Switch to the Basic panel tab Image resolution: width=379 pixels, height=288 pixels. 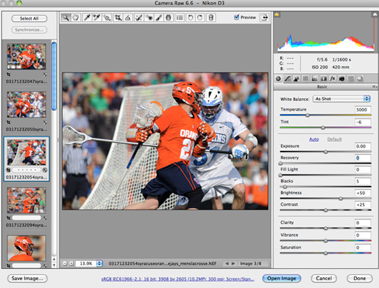pos(278,78)
